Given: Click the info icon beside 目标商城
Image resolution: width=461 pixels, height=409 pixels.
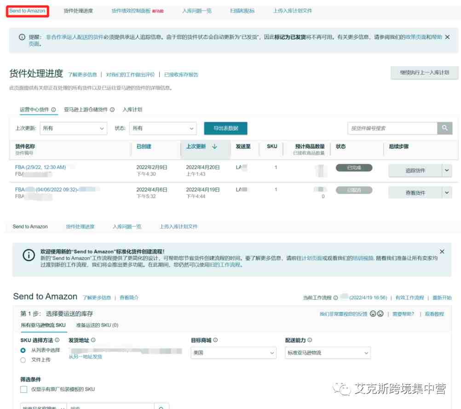Looking at the screenshot, I should click(x=215, y=340).
